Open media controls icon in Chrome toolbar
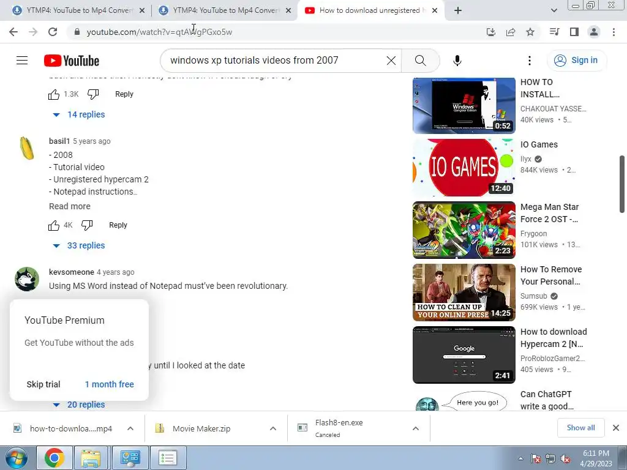 (554, 32)
